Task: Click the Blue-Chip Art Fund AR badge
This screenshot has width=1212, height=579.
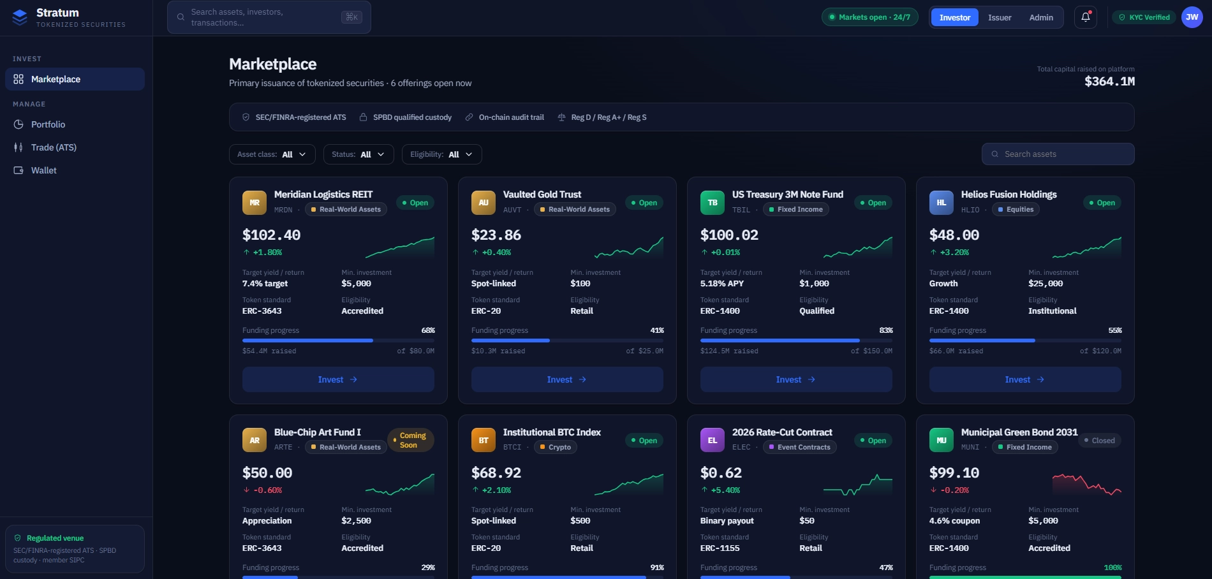Action: 255,440
